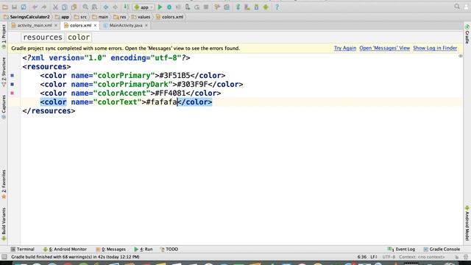Select the values breadcrumb folder
Image resolution: width=471 pixels, height=265 pixels.
point(141,17)
